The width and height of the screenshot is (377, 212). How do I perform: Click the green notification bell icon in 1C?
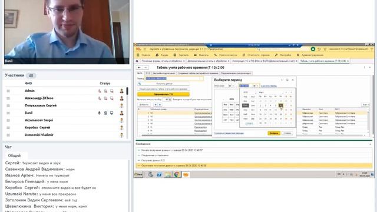(x=313, y=49)
